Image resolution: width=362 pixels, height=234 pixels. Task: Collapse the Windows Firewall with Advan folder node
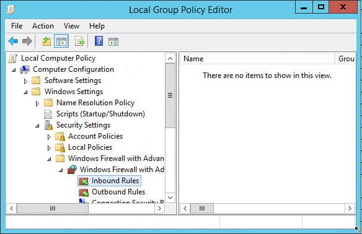pos(49,159)
